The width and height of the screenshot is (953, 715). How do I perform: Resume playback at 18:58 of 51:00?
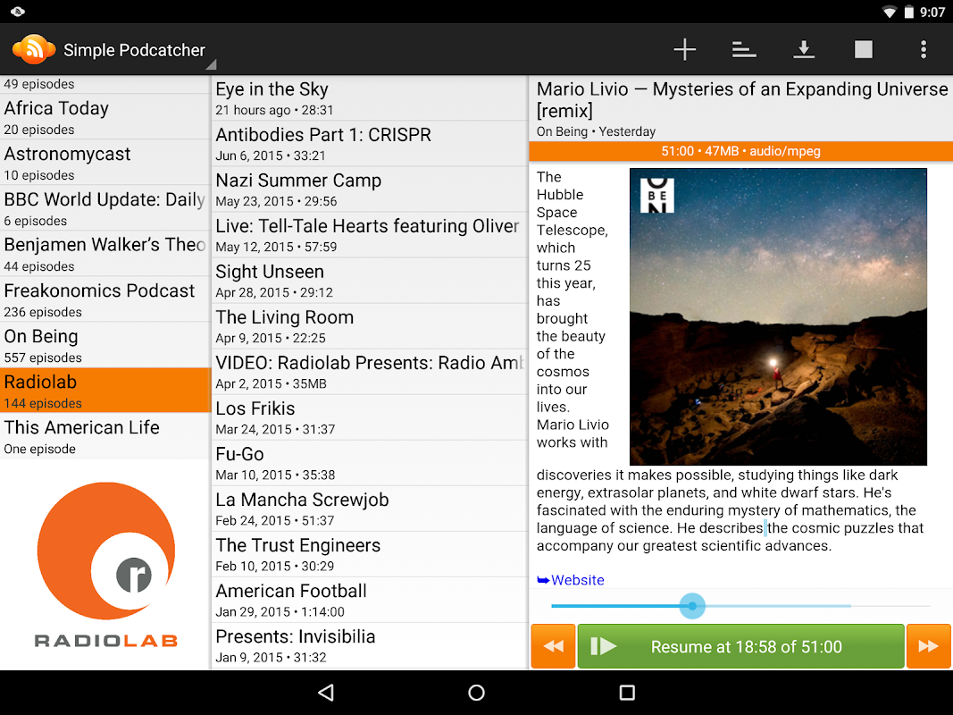coord(741,646)
